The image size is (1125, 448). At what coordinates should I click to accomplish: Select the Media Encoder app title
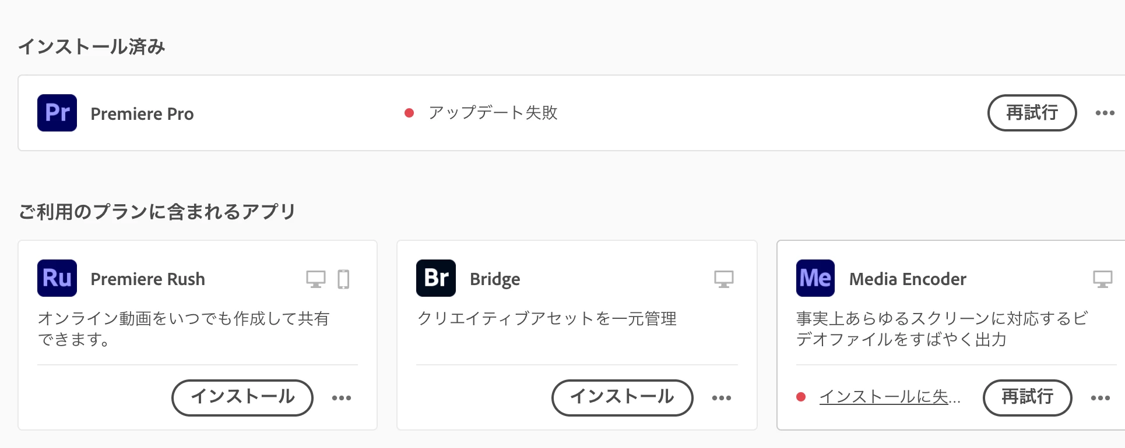pos(908,279)
